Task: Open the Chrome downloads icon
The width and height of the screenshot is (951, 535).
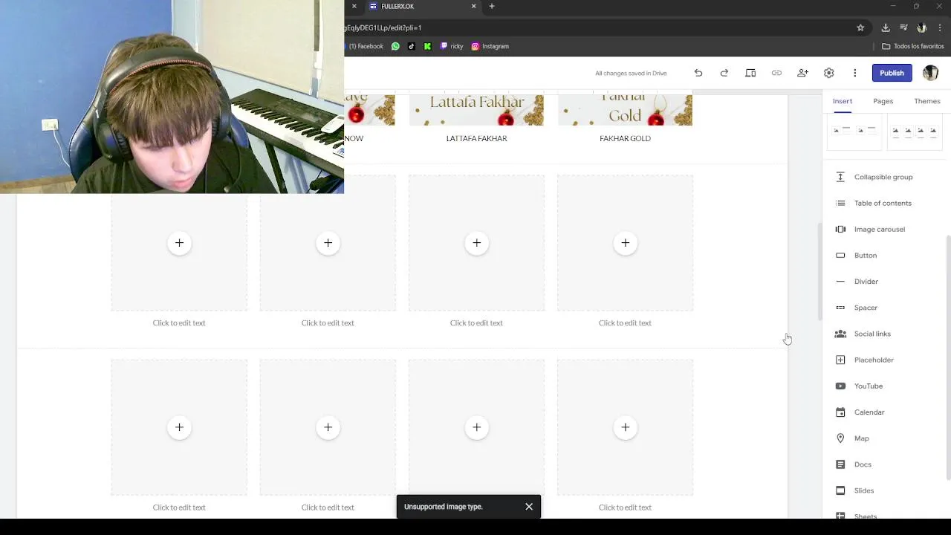Action: pyautogui.click(x=886, y=27)
